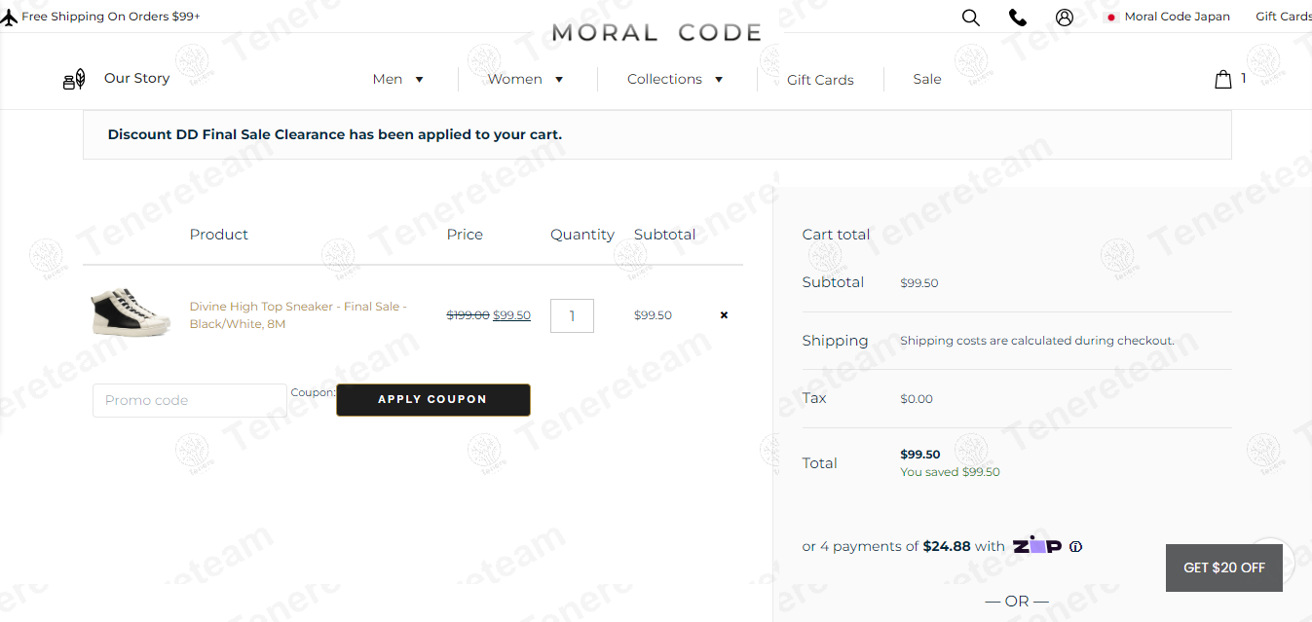Open the search magnifier icon
Viewport: 1312px width, 622px height.
point(970,17)
